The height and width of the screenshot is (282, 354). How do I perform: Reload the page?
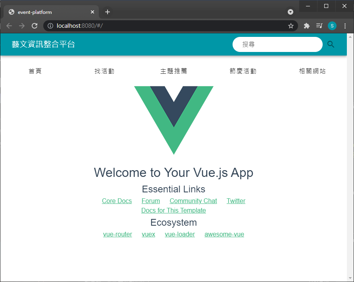[x=35, y=26]
